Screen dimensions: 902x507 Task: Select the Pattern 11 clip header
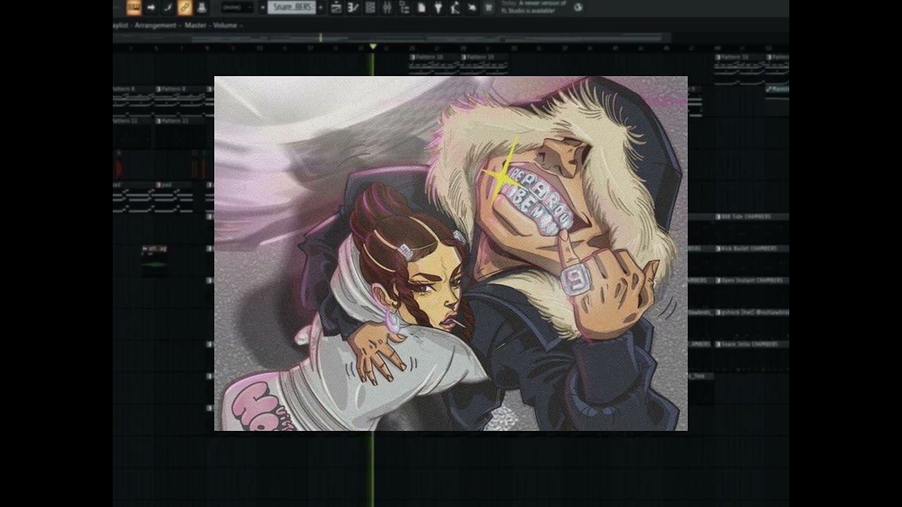(180, 121)
